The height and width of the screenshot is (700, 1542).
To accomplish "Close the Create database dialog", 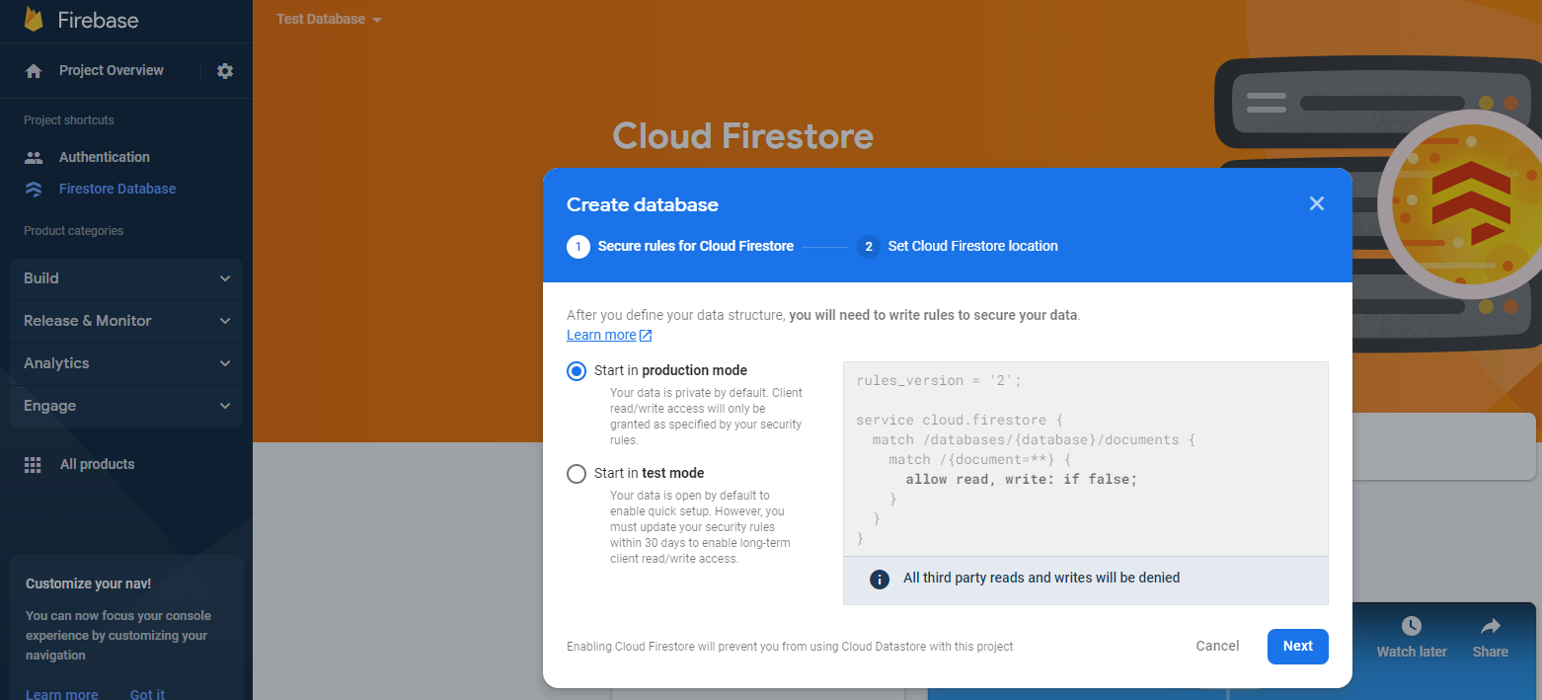I will (x=1316, y=203).
